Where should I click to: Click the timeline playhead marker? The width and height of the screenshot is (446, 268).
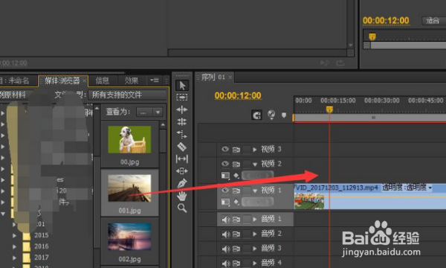point(329,109)
